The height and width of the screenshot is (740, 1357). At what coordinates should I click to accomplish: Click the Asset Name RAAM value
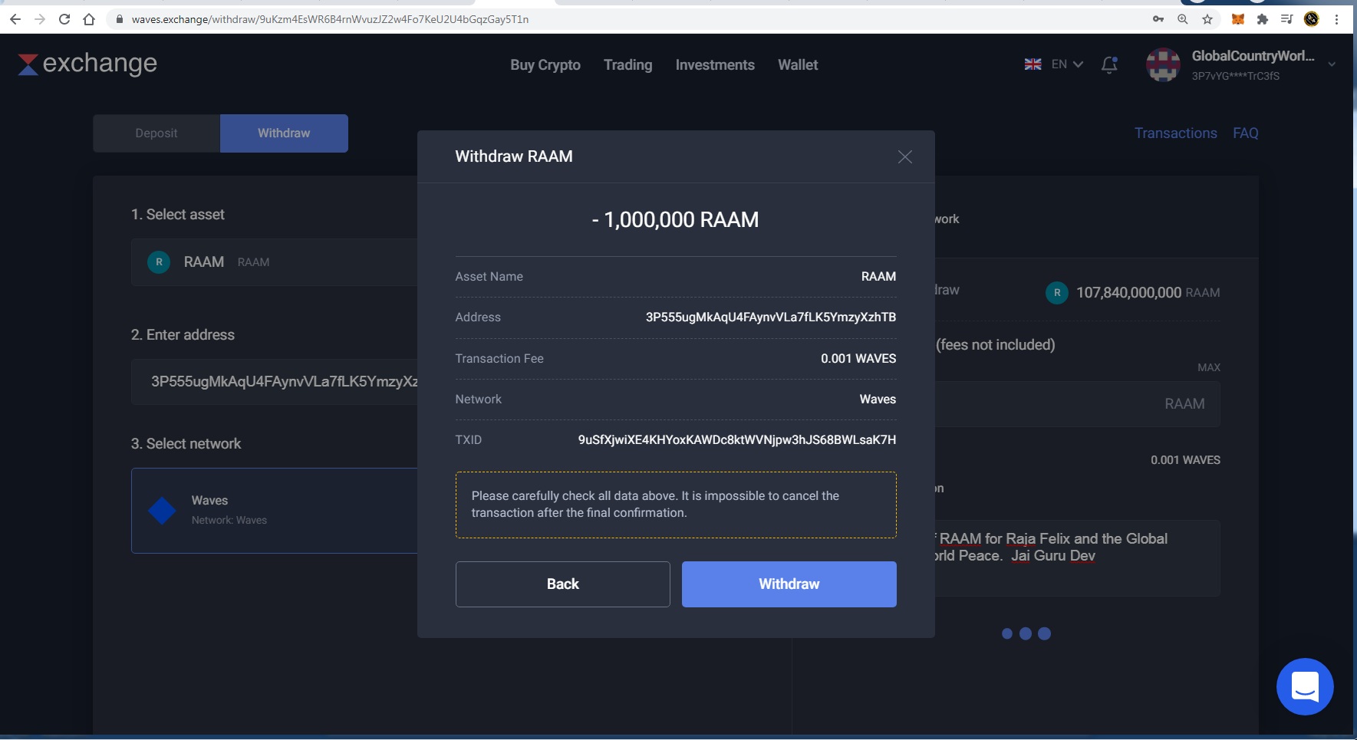coord(878,277)
